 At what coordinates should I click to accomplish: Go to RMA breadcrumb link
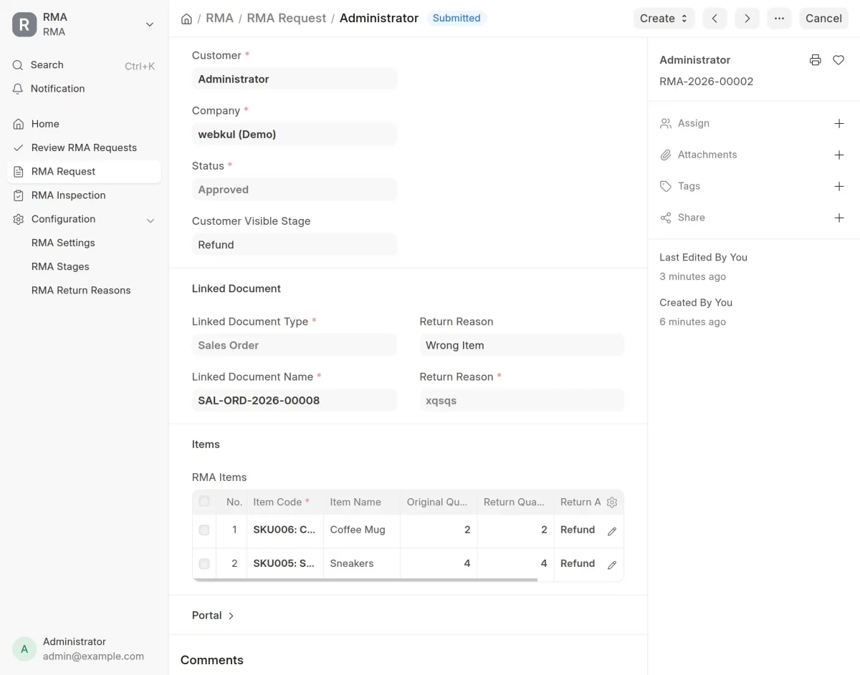point(219,19)
